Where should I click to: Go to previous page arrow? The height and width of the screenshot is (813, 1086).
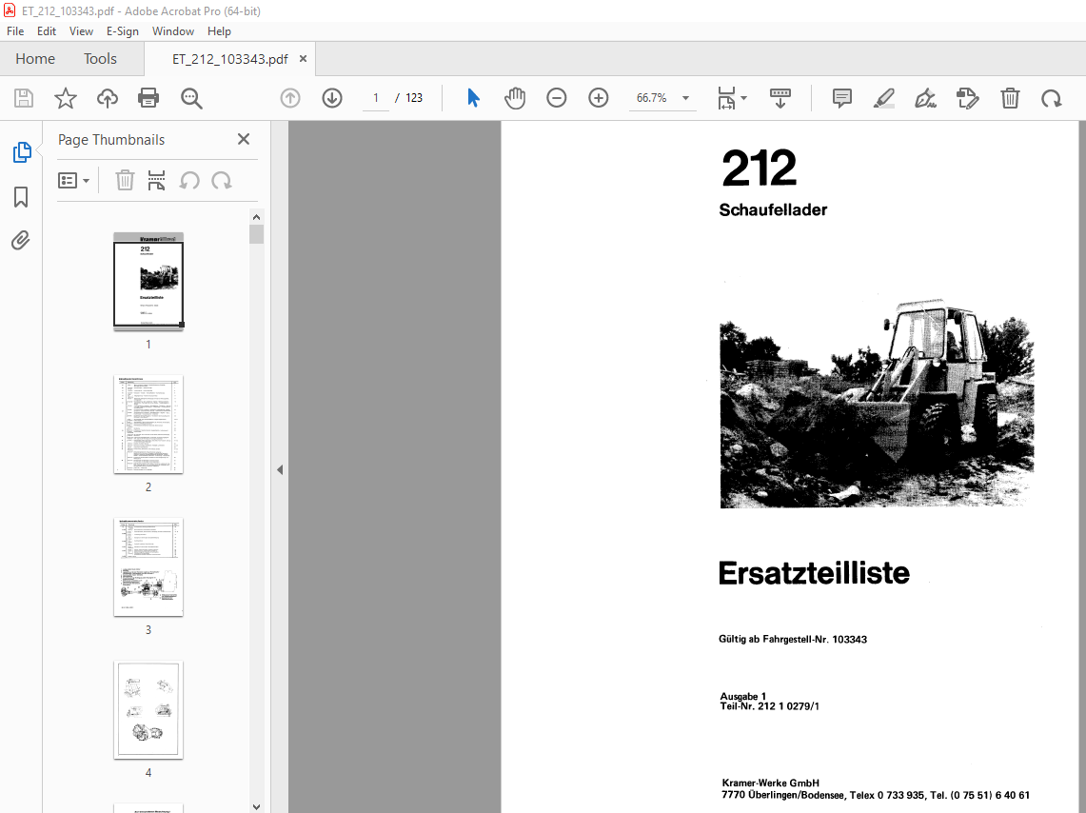click(x=290, y=98)
